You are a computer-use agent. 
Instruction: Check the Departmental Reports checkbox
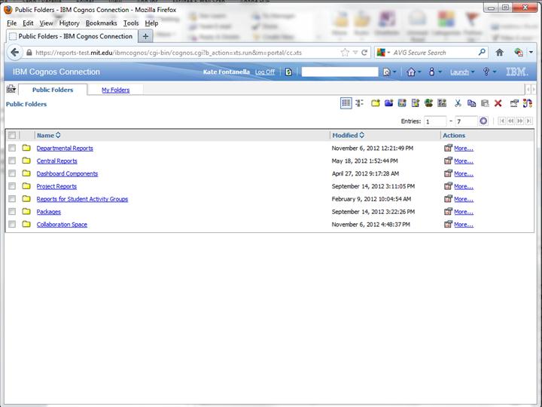click(12, 148)
